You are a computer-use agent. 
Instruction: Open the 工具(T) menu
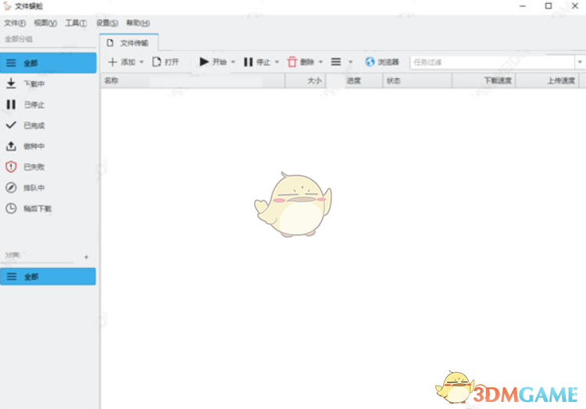coord(77,23)
